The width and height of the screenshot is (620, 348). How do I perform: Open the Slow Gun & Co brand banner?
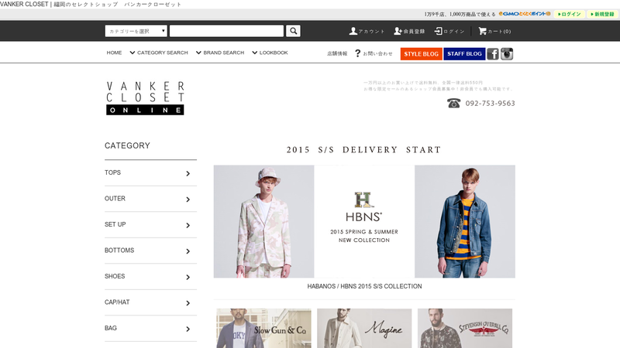[263, 328]
